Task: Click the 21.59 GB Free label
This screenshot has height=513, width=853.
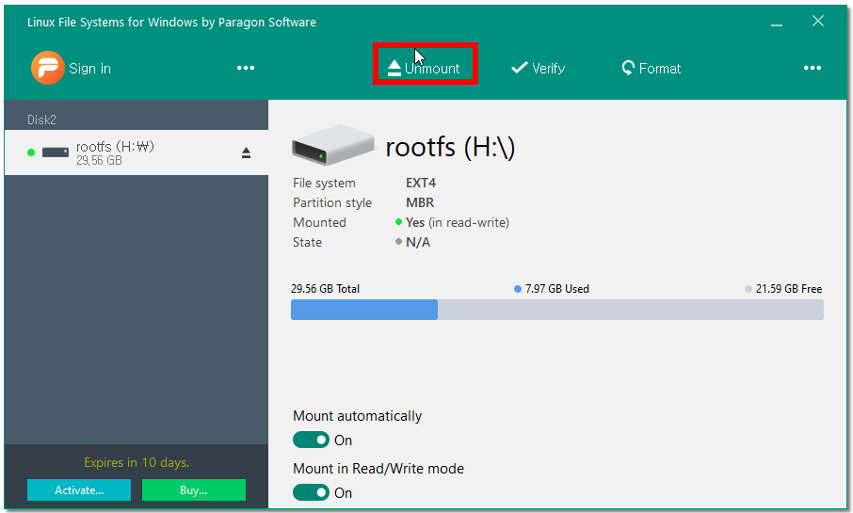Action: (789, 289)
